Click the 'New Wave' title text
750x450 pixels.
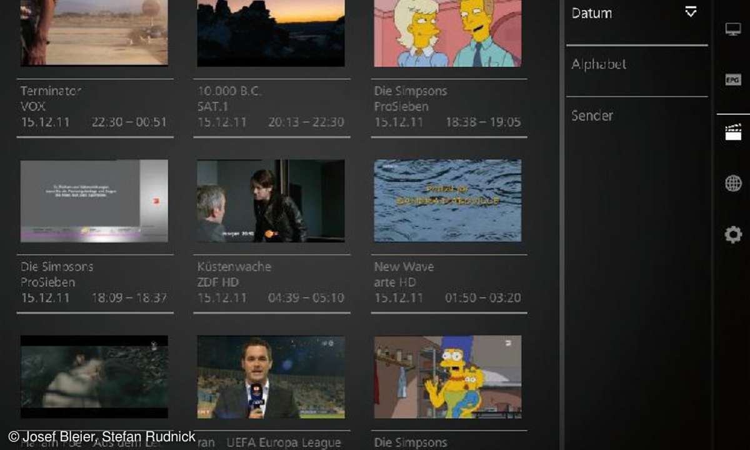tap(404, 266)
